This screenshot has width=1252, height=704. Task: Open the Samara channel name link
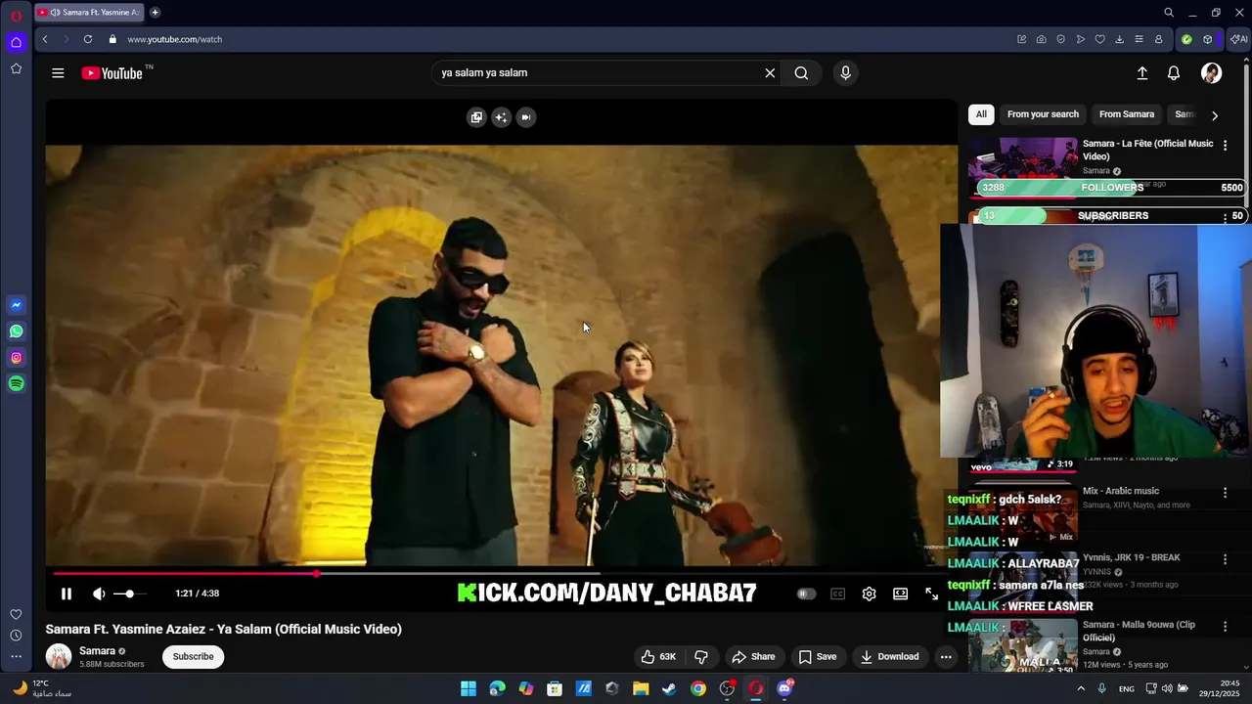(x=97, y=651)
